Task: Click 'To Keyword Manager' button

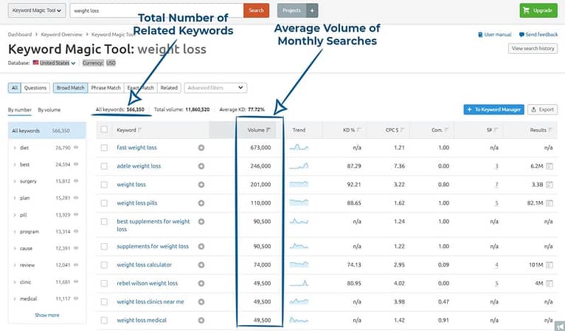Action: 493,109
